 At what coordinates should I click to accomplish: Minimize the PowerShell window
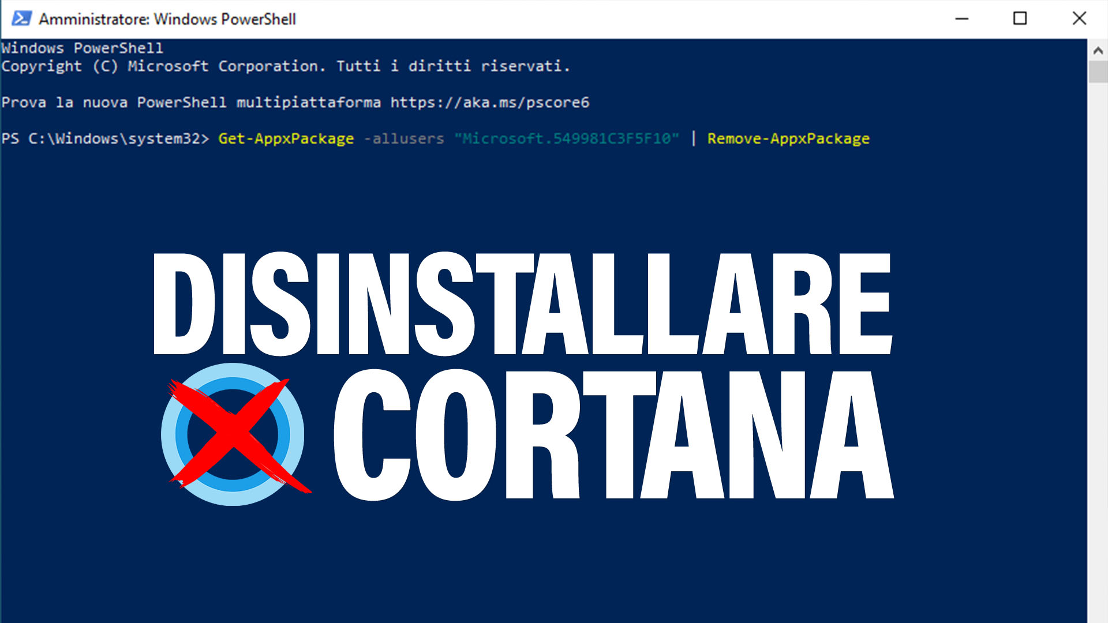click(961, 18)
